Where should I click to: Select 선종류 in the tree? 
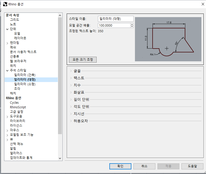15,56
